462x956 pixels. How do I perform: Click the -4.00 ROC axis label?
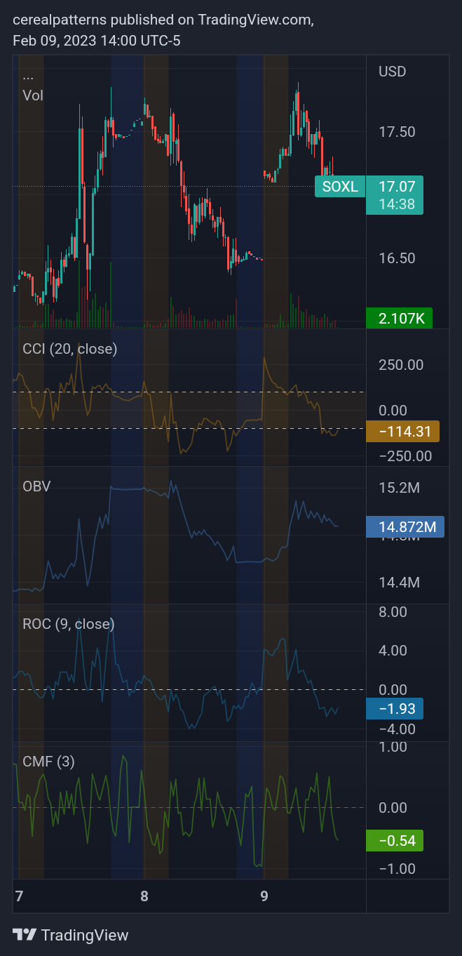point(398,729)
